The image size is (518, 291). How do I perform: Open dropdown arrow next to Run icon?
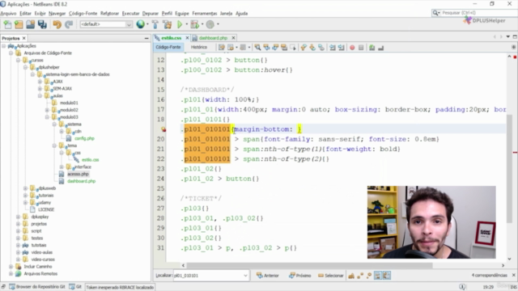tap(187, 24)
